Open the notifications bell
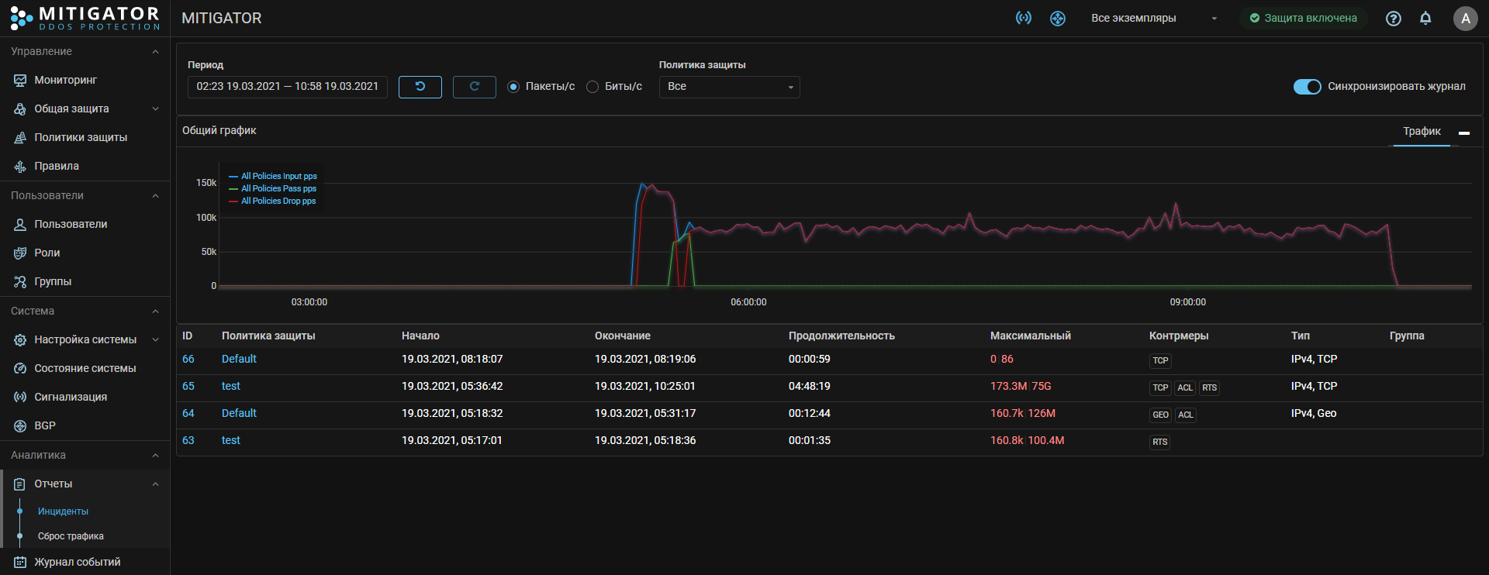 pyautogui.click(x=1425, y=18)
